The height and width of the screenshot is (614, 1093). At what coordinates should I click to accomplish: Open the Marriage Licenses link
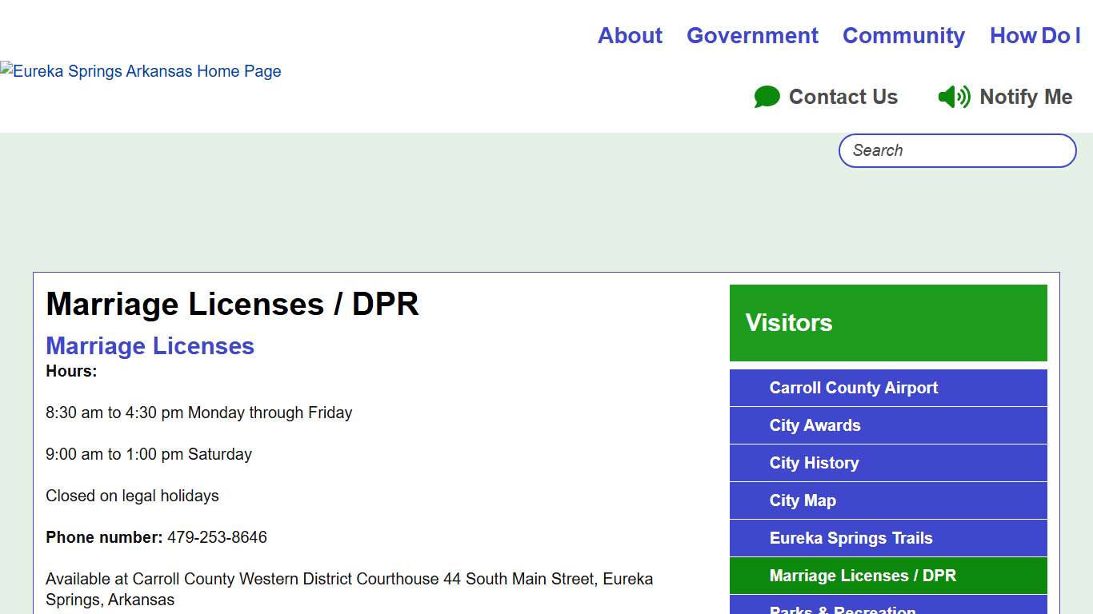click(150, 345)
